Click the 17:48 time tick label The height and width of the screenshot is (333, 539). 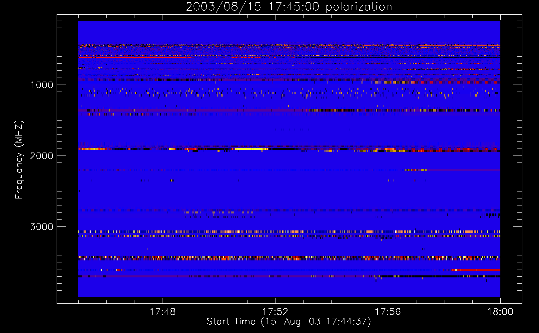pos(163,312)
